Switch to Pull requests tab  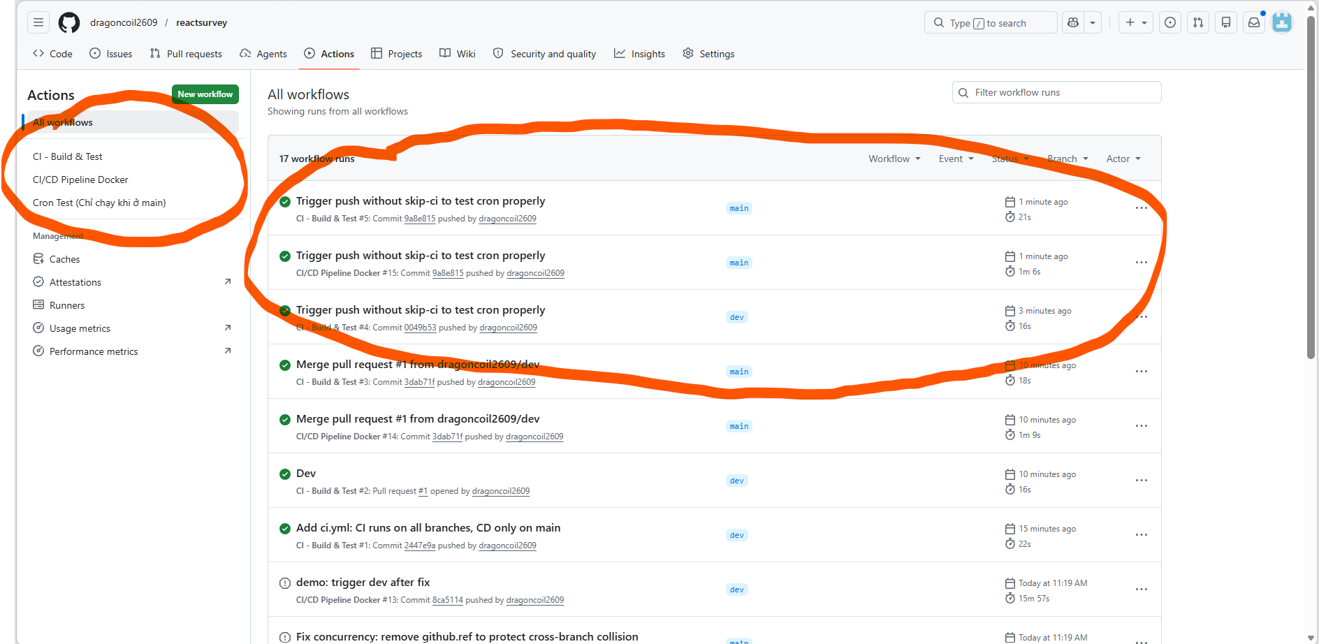[x=186, y=54]
